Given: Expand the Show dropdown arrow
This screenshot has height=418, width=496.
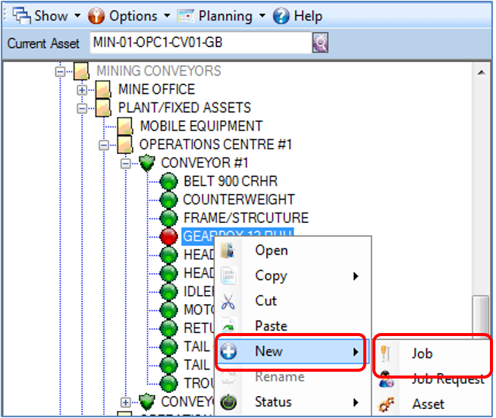Looking at the screenshot, I should tap(77, 15).
